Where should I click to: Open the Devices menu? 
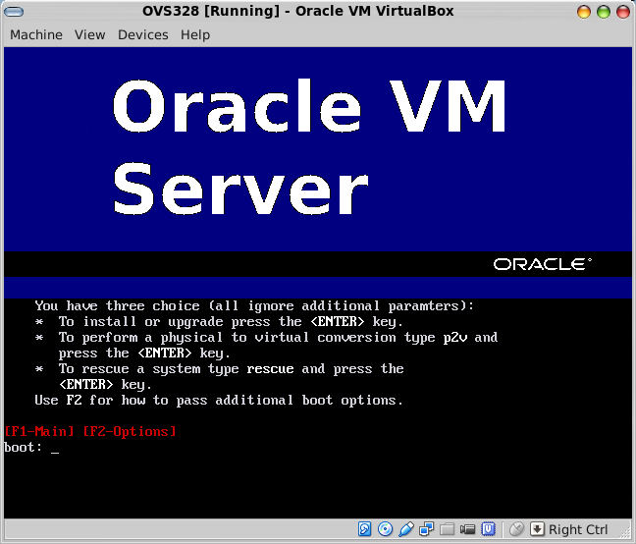click(x=142, y=35)
